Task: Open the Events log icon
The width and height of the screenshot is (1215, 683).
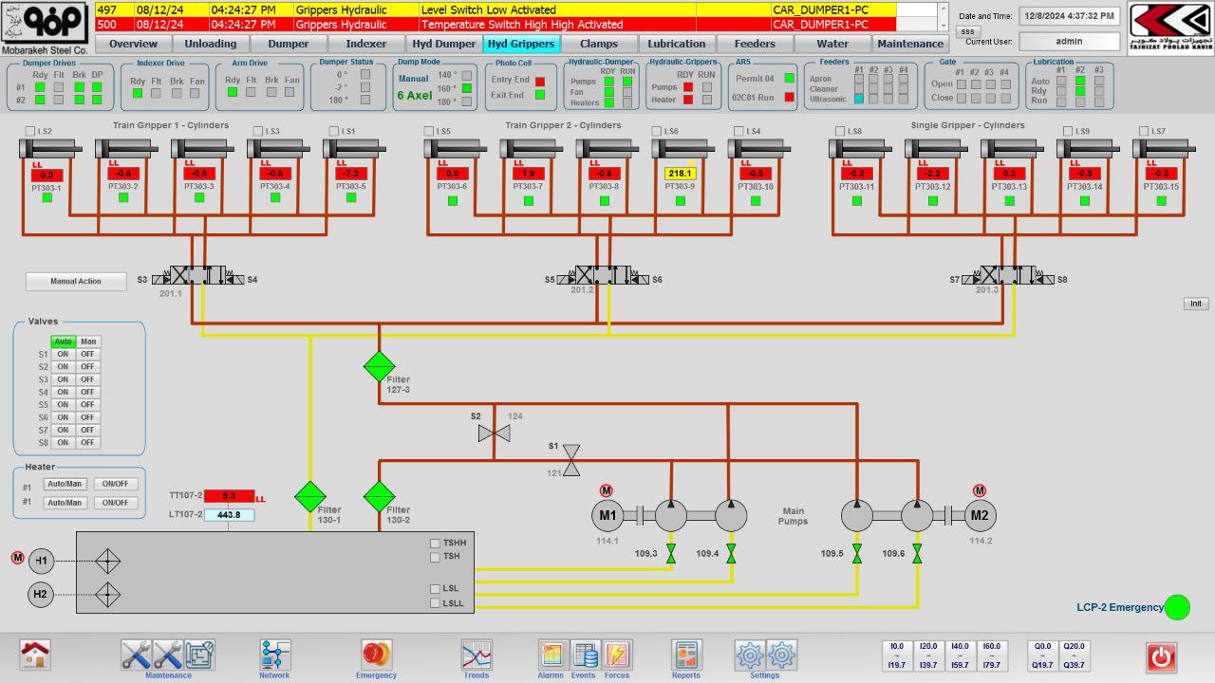Action: 585,655
